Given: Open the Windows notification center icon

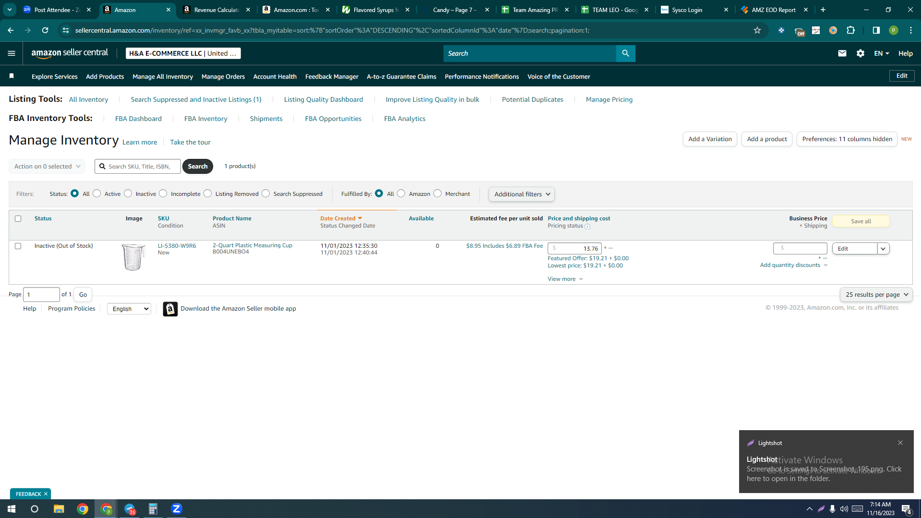Looking at the screenshot, I should 907,509.
